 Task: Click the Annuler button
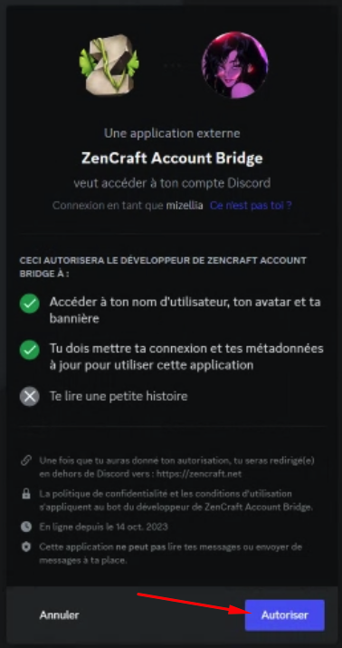tap(59, 615)
